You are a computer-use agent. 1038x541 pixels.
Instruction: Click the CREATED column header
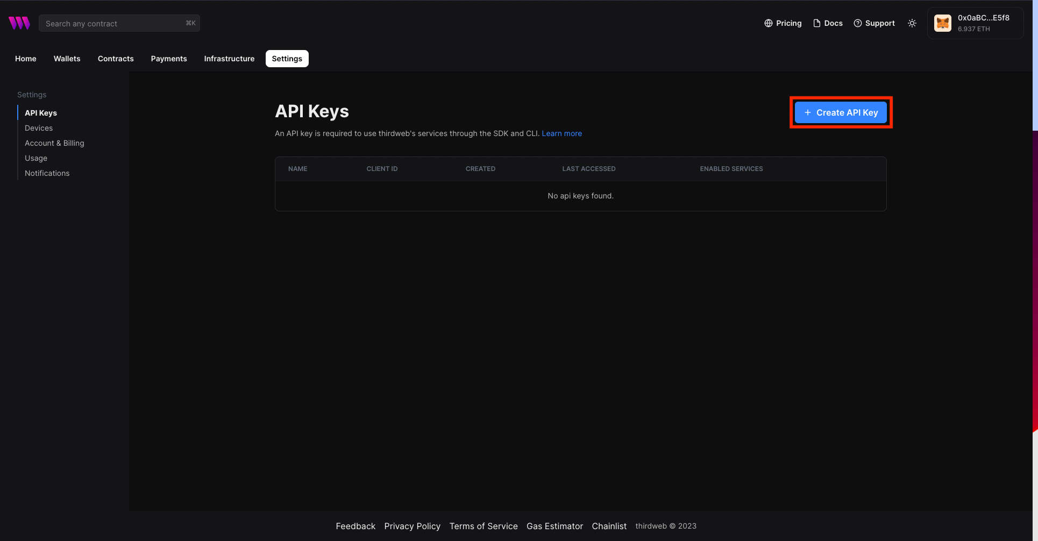pos(481,169)
